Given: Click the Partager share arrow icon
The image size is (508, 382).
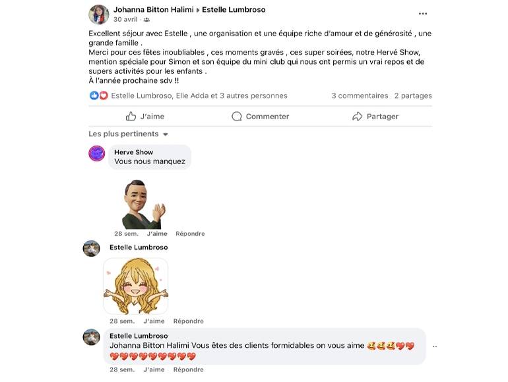Looking at the screenshot, I should click(357, 117).
